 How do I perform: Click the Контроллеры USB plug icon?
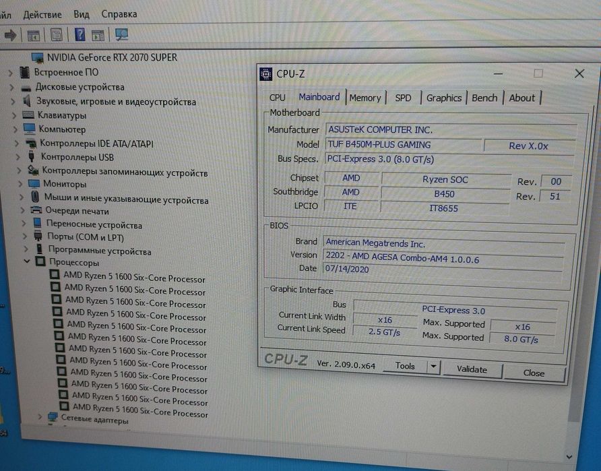tap(32, 157)
